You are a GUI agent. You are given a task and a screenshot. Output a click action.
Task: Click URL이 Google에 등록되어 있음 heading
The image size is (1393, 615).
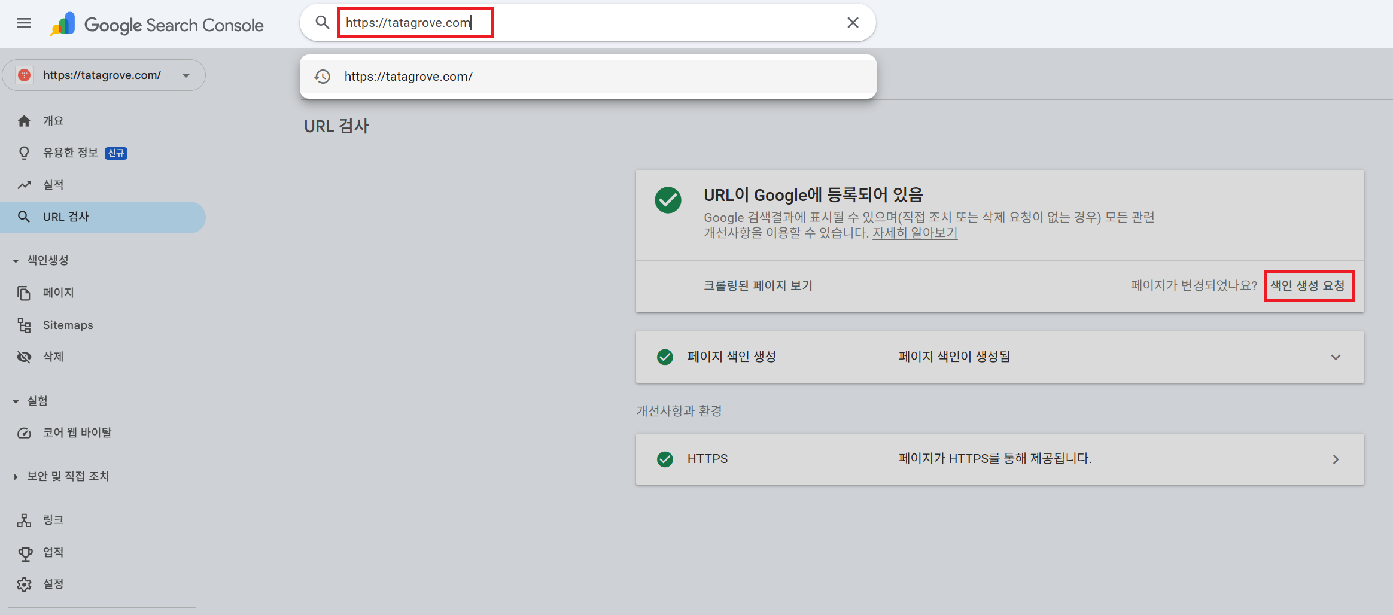(x=813, y=195)
